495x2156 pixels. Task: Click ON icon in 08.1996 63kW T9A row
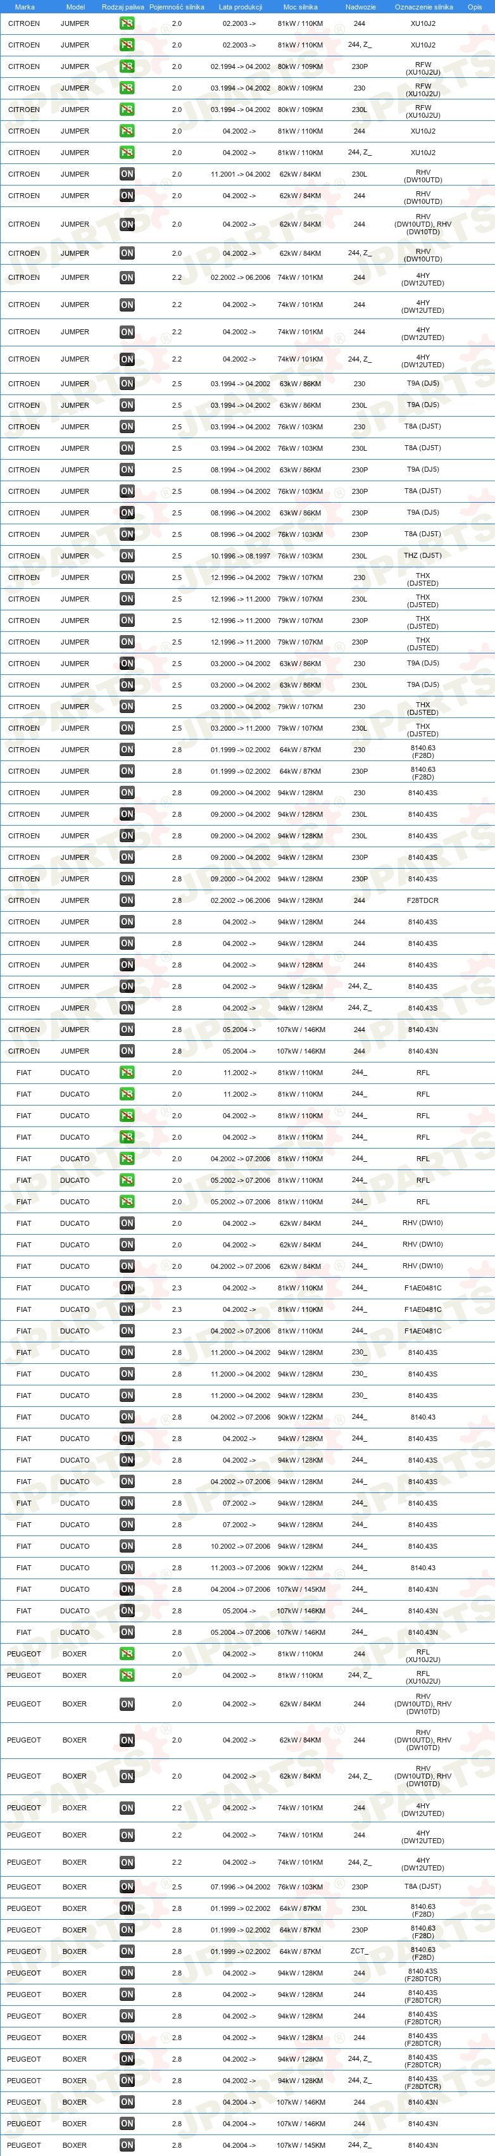pos(127,513)
